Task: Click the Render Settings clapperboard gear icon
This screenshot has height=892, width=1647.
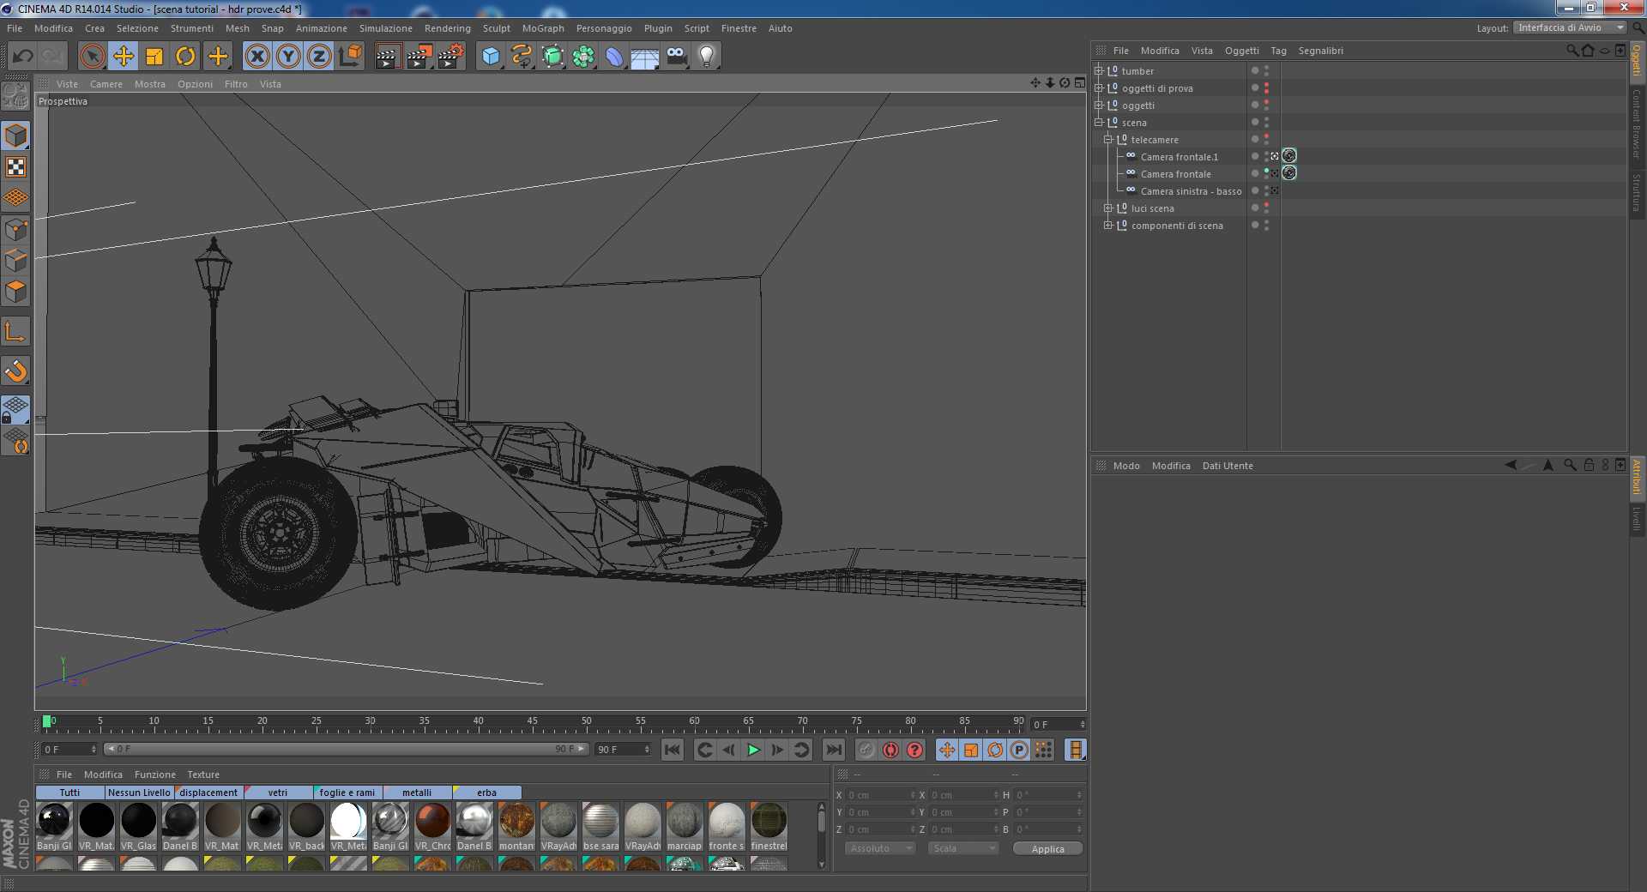Action: (450, 57)
